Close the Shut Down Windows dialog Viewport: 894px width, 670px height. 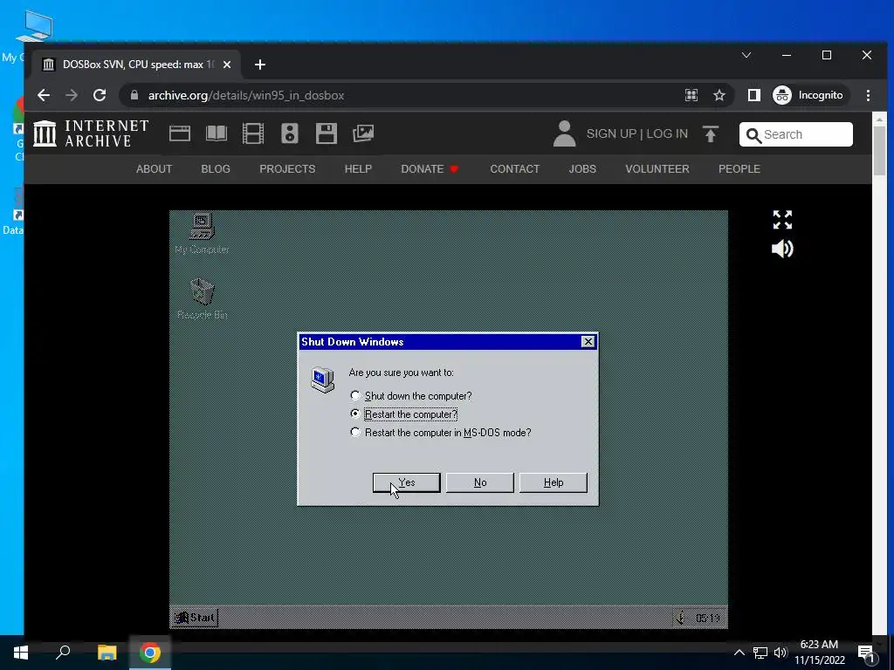(588, 341)
